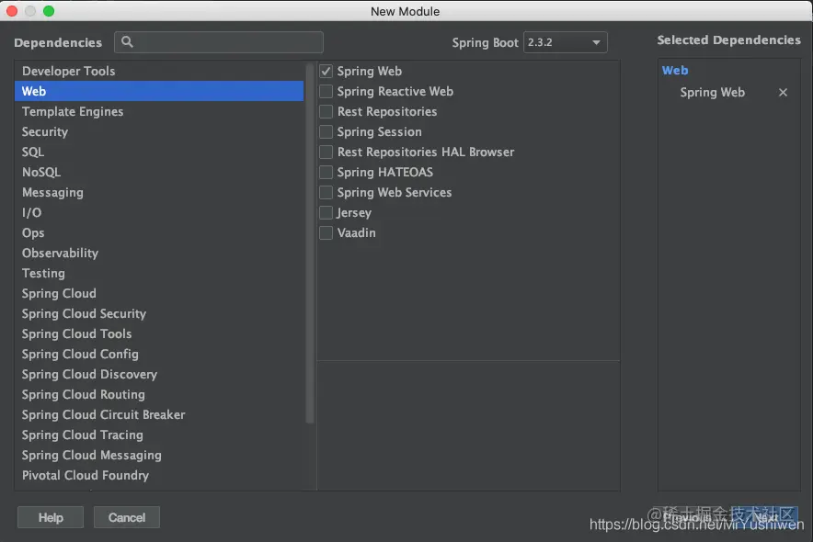Viewport: 813px width, 542px height.
Task: Open Spring Cloud Config category
Action: tap(159, 354)
